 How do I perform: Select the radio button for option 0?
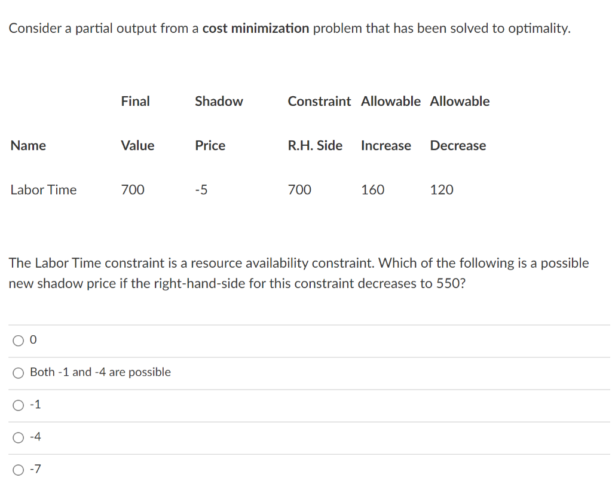point(19,340)
